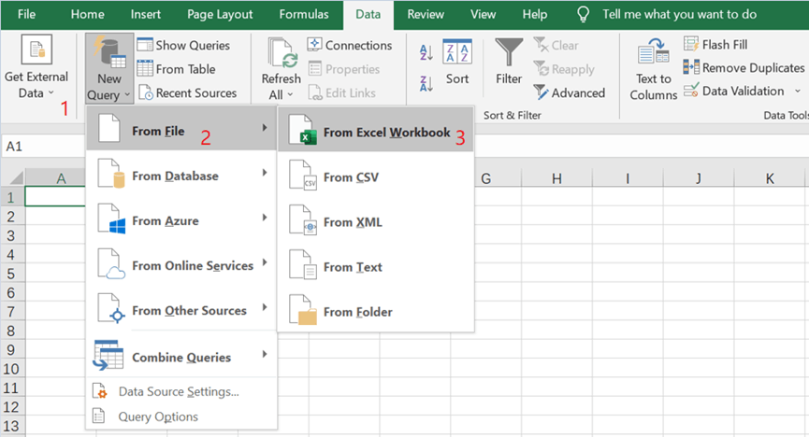The height and width of the screenshot is (437, 809).
Task: Open the File tab
Action: [27, 14]
